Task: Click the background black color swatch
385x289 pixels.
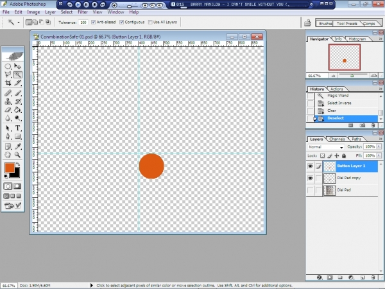Action: coord(17,175)
